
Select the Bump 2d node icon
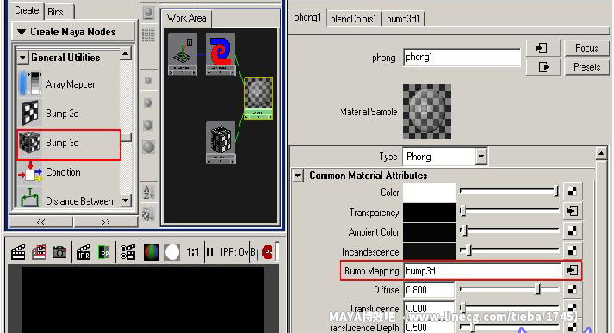(x=30, y=113)
